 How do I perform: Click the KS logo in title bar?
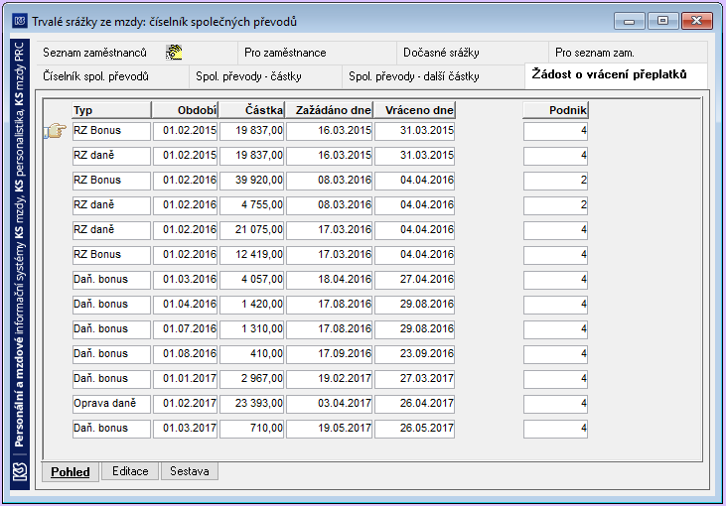[20, 21]
